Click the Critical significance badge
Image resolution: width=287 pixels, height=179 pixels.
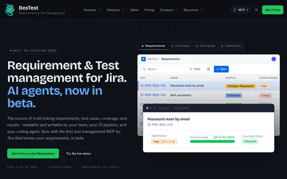pos(265,95)
